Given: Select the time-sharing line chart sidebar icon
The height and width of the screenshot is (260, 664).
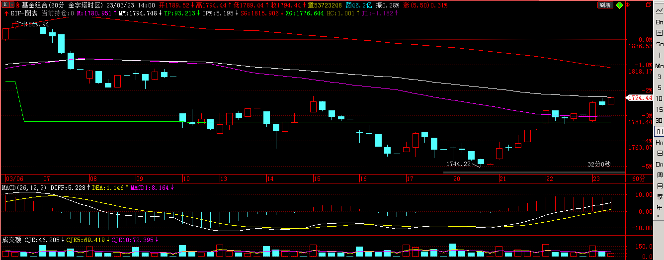Looking at the screenshot, I should point(659,11).
